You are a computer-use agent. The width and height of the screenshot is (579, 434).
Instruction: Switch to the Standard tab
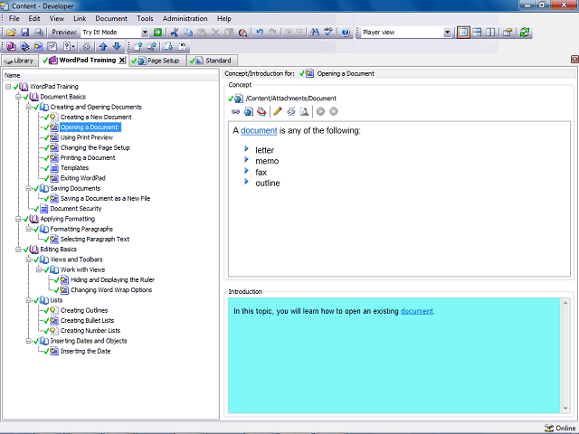(212, 61)
